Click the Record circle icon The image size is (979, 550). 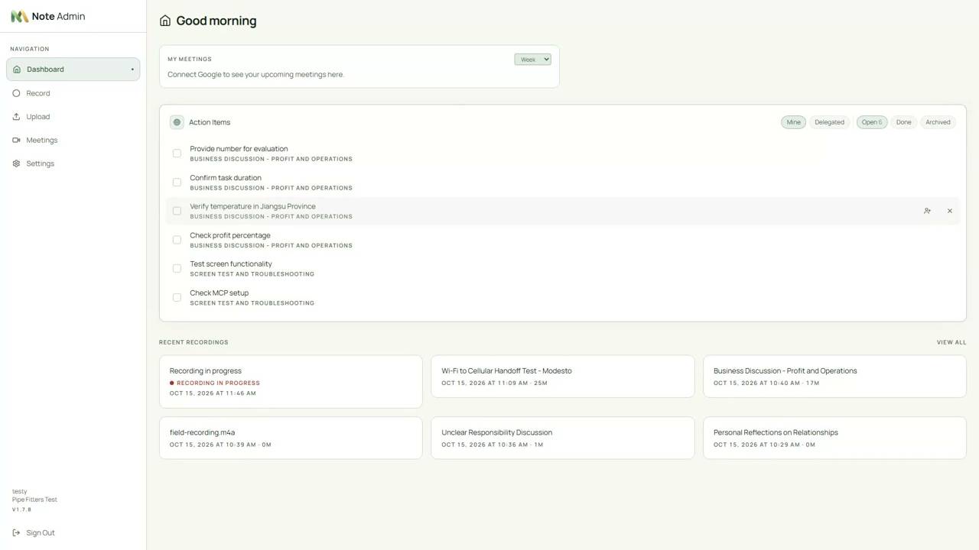coord(16,93)
